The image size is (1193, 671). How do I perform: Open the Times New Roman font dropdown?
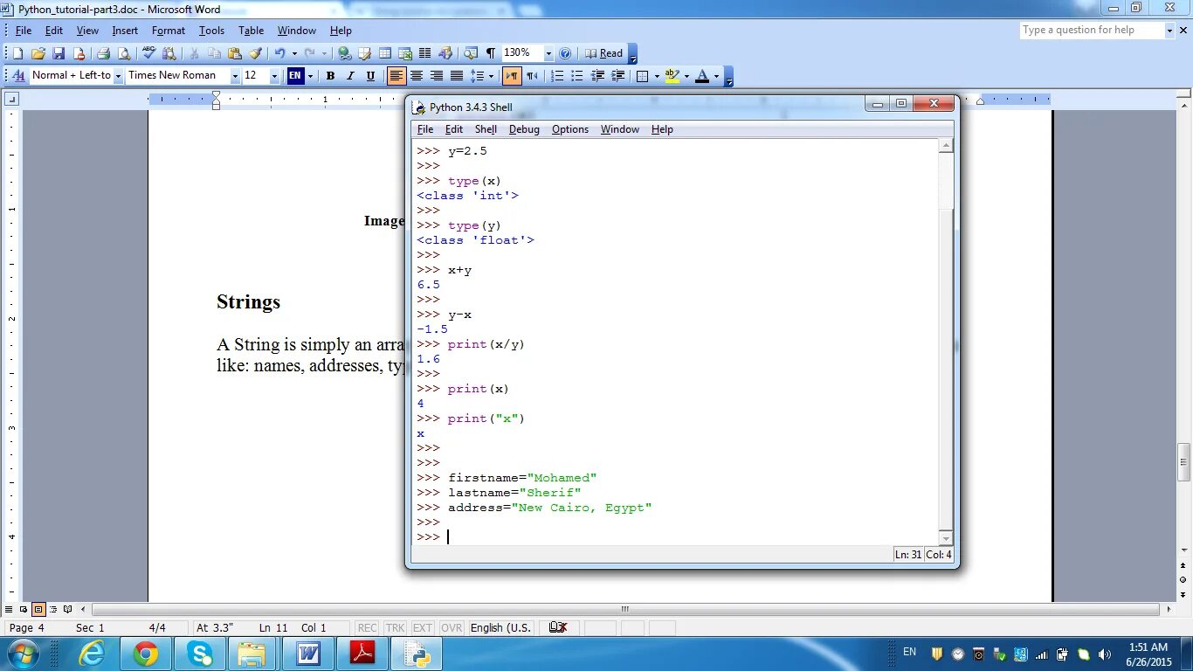[x=234, y=76]
